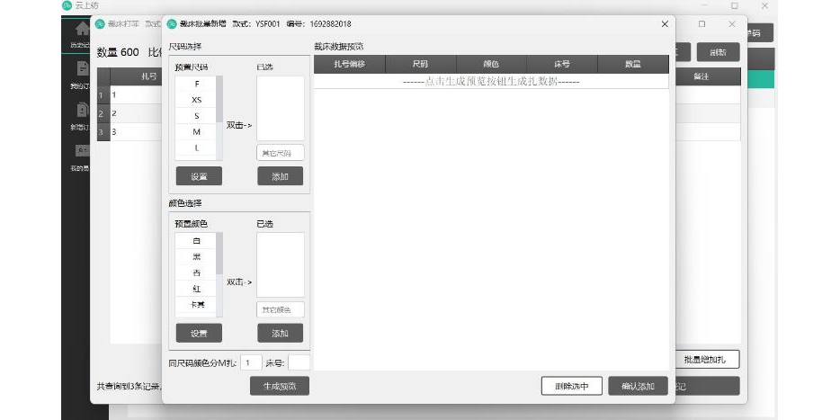The width and height of the screenshot is (840, 420).
Task: Click the new order sidebar icon
Action: pos(81,111)
